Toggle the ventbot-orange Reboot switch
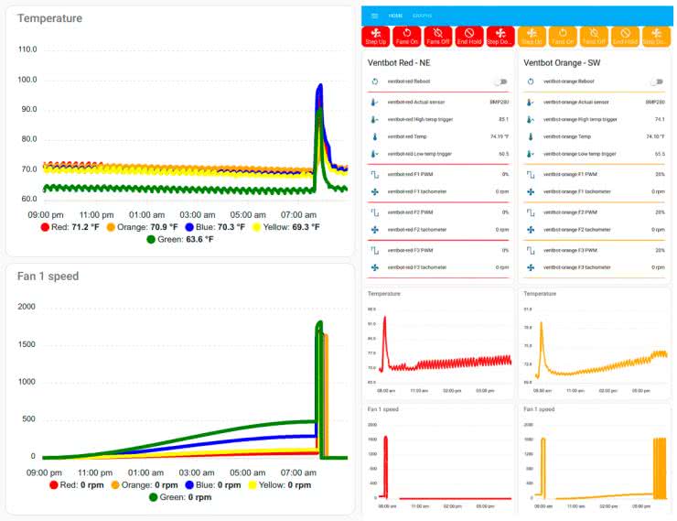Image resolution: width=677 pixels, height=521 pixels. pos(655,81)
